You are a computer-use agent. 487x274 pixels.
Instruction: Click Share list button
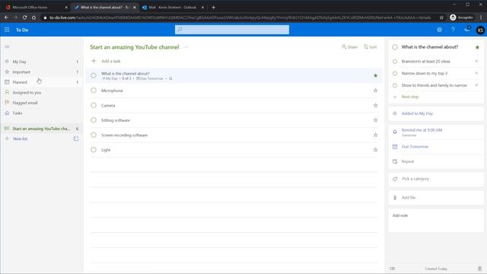coord(349,47)
